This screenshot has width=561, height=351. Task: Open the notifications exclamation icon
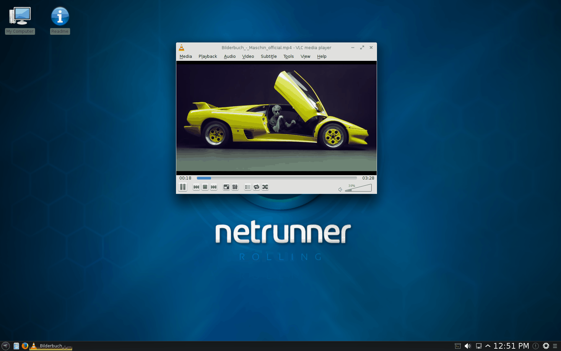coord(536,346)
